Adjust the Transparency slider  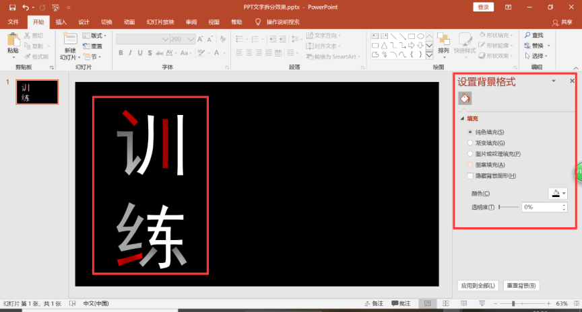509,207
